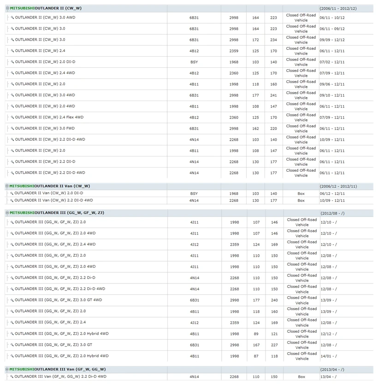Open the MITSUBISHI OUTLANDER II (CW_W) header link
Image resolution: width=378 pixels, height=385 pixels.
tap(46, 8)
